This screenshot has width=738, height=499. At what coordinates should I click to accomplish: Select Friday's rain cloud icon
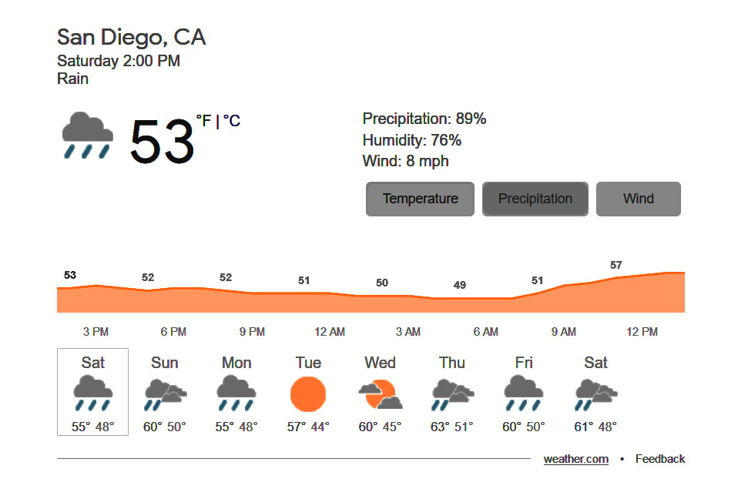(523, 394)
